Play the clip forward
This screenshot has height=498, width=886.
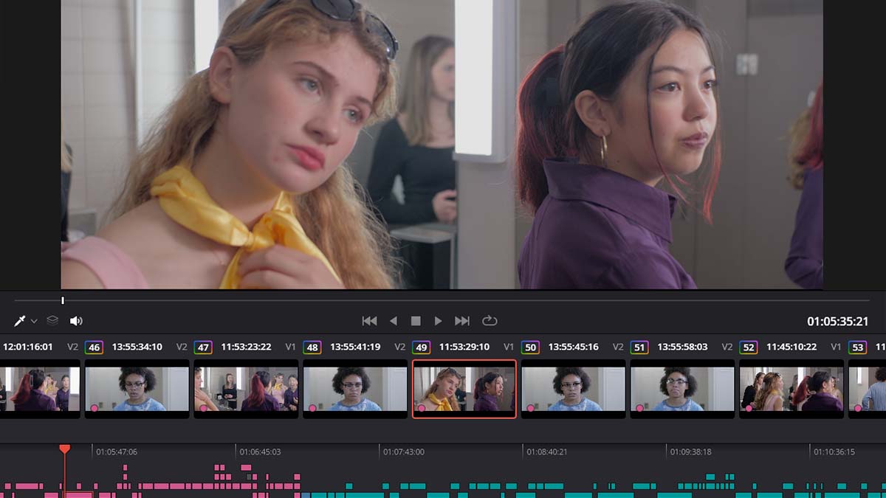coord(438,321)
